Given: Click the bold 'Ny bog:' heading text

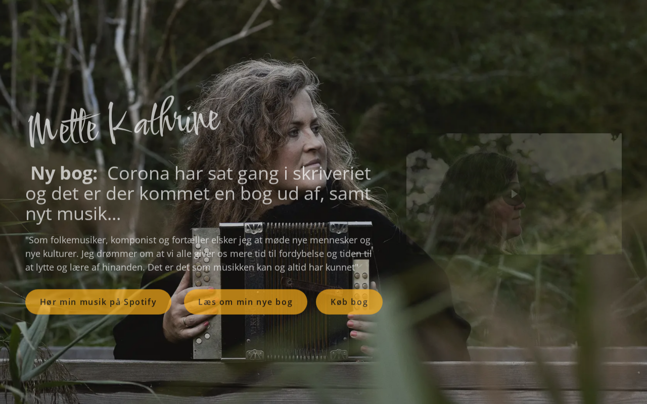Looking at the screenshot, I should point(64,174).
